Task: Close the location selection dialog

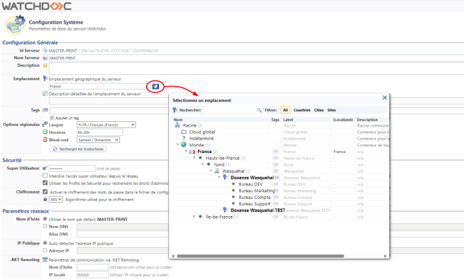Action: point(384,97)
